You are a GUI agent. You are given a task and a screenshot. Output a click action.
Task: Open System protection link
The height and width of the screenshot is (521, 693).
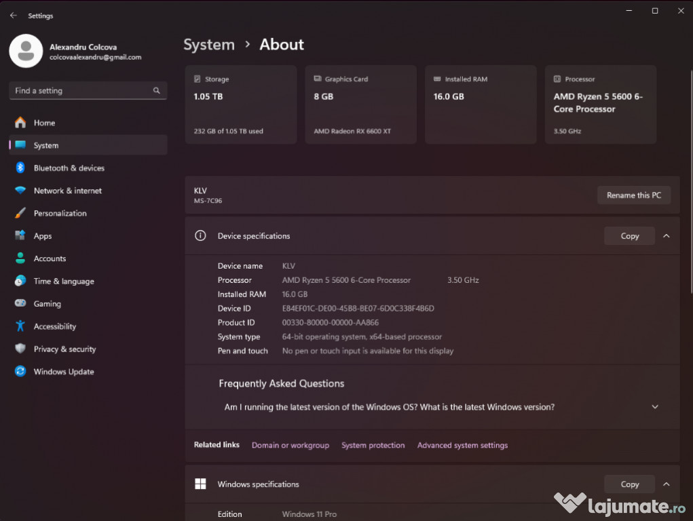click(x=373, y=445)
